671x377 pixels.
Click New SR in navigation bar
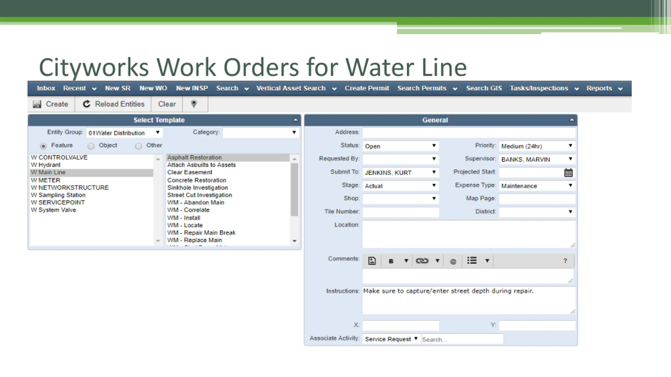pos(118,88)
